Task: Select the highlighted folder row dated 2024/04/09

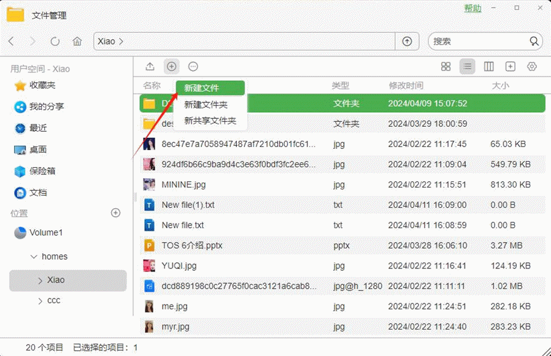Action: tap(342, 103)
